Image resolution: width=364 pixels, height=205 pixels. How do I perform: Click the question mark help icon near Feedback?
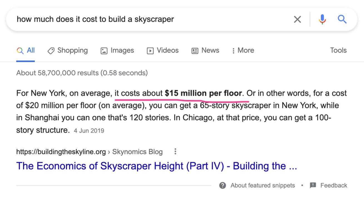pyautogui.click(x=222, y=185)
